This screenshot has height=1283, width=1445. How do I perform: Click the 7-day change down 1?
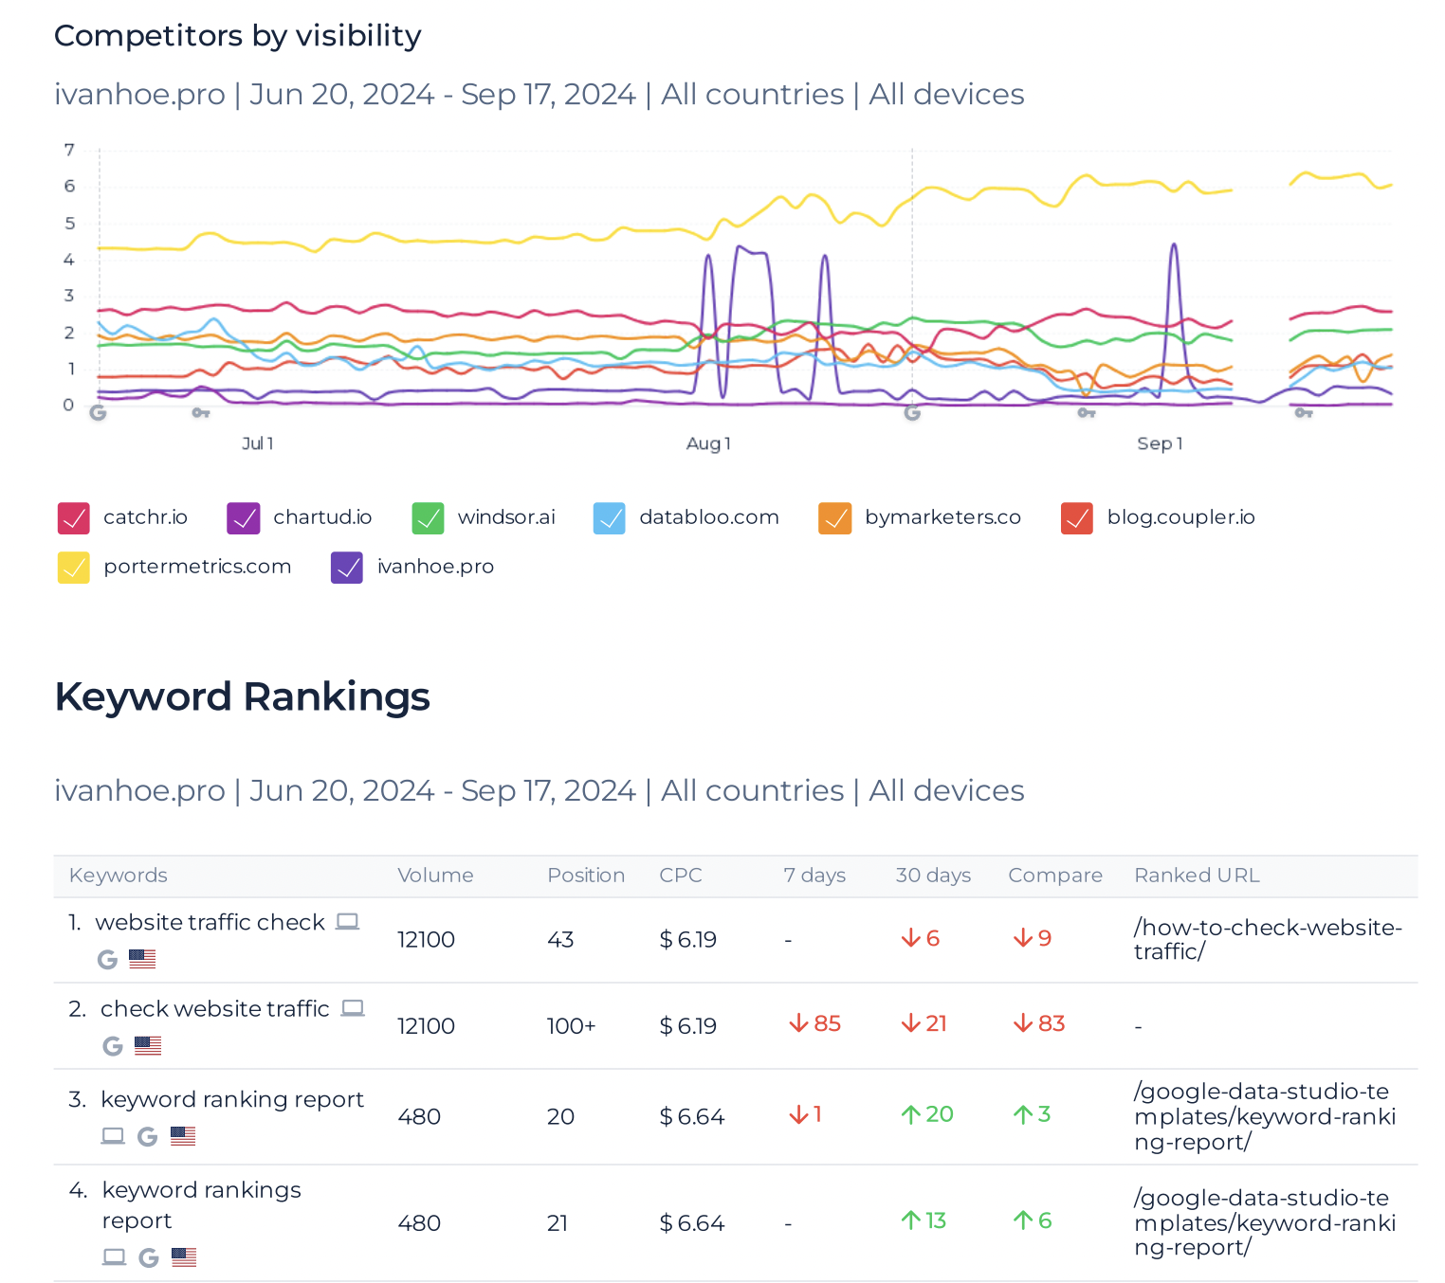(805, 1114)
